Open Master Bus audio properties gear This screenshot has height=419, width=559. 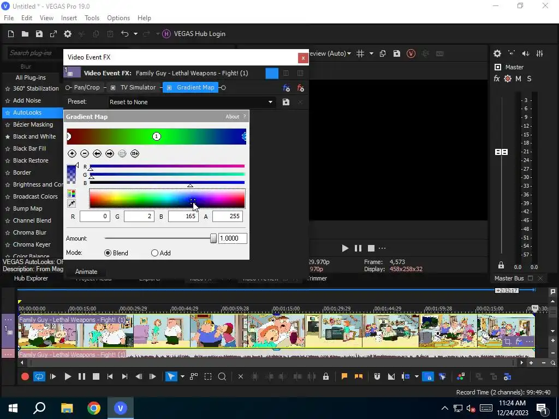tap(497, 53)
